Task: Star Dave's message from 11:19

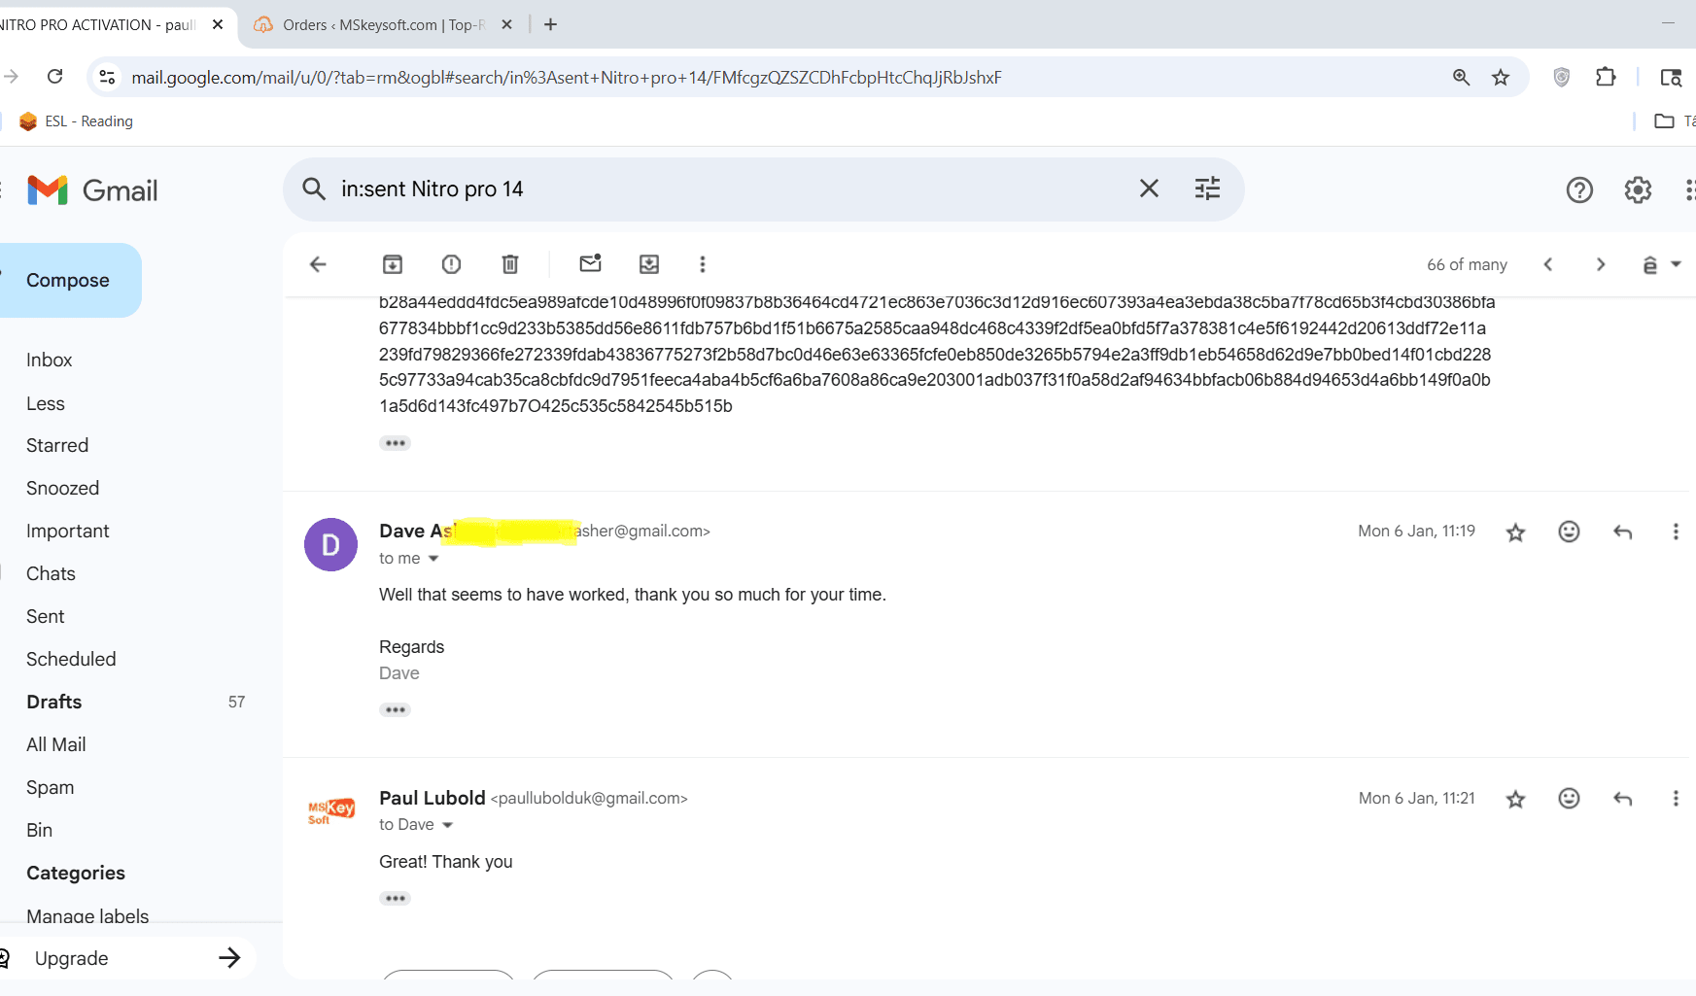Action: 1515,532
